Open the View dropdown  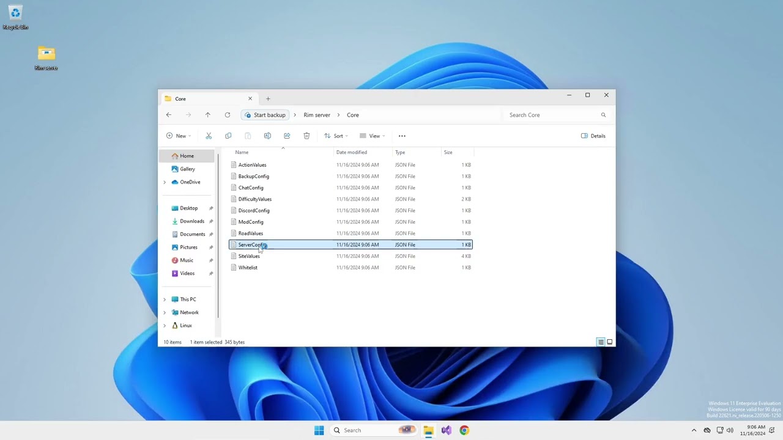tap(372, 136)
